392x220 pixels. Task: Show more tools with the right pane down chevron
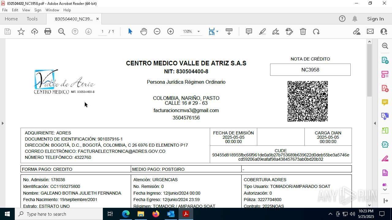point(385,190)
